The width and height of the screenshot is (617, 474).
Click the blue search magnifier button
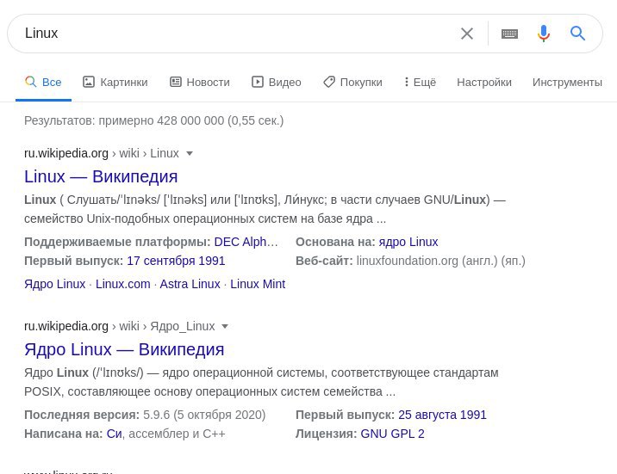(577, 34)
